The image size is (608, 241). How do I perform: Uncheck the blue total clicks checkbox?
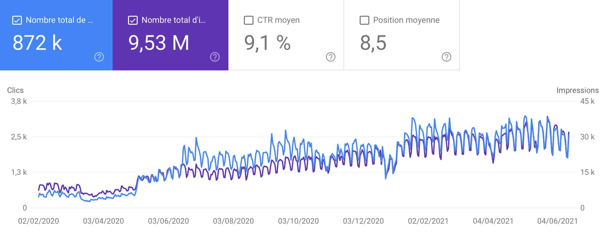coord(17,20)
